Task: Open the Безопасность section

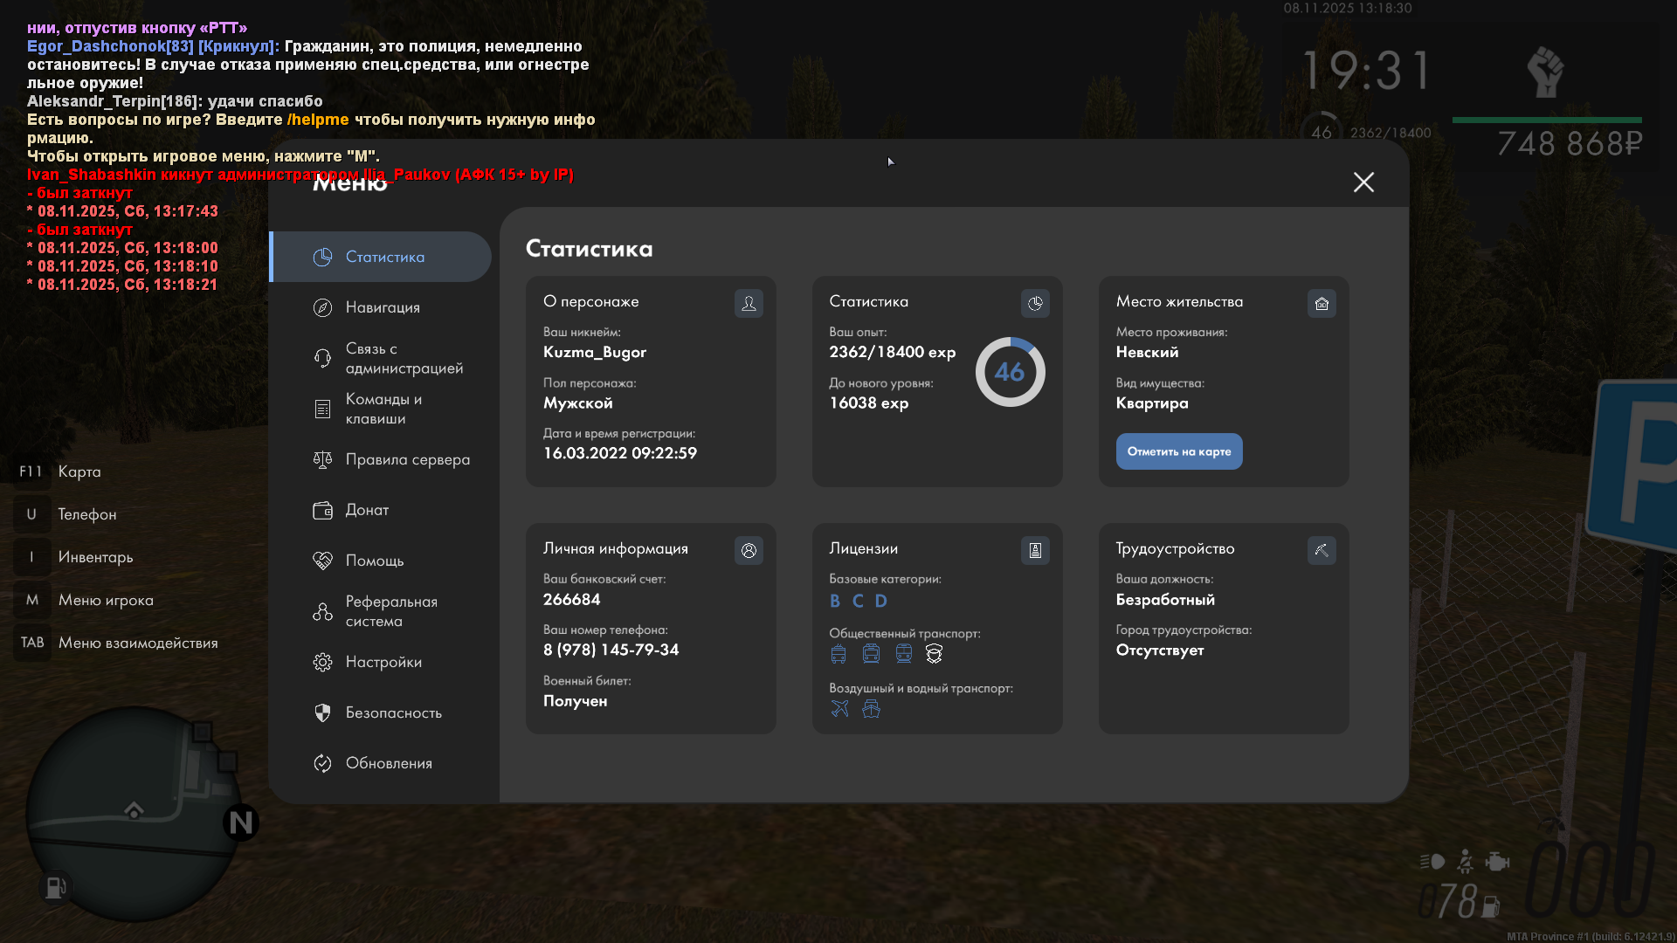Action: click(393, 712)
